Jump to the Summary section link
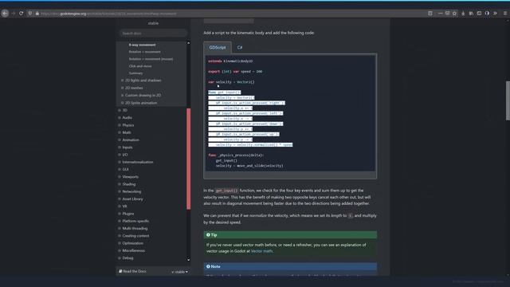 [135, 73]
